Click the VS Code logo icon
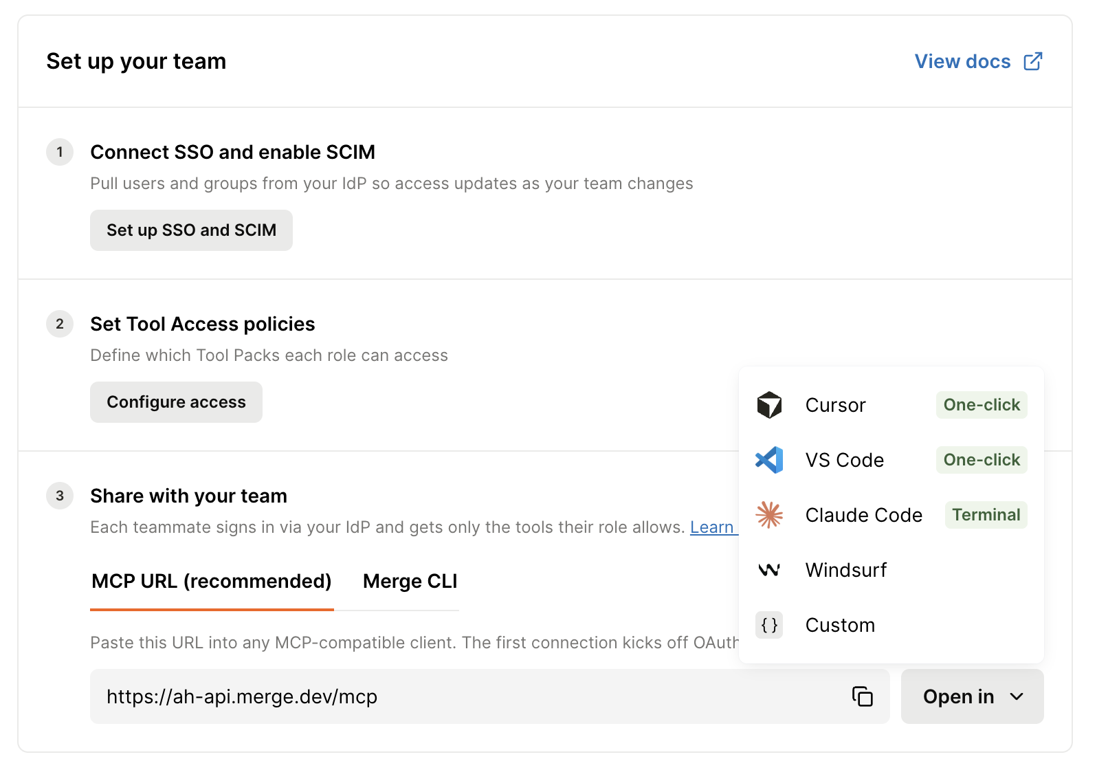 [769, 460]
